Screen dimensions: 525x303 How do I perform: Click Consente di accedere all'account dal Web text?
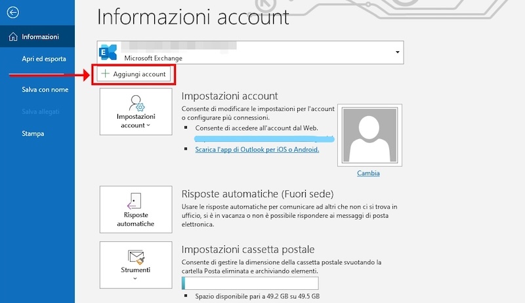[257, 128]
